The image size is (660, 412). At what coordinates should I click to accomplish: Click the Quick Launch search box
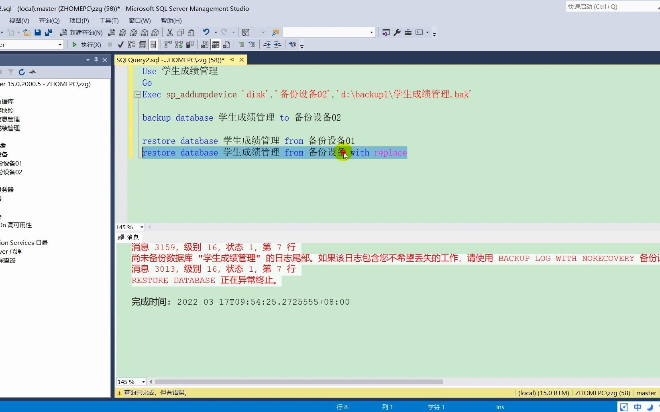pos(612,6)
